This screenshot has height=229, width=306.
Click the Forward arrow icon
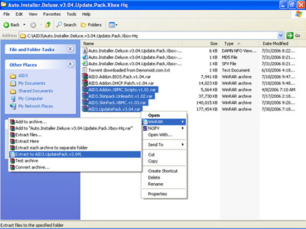[x=33, y=25]
